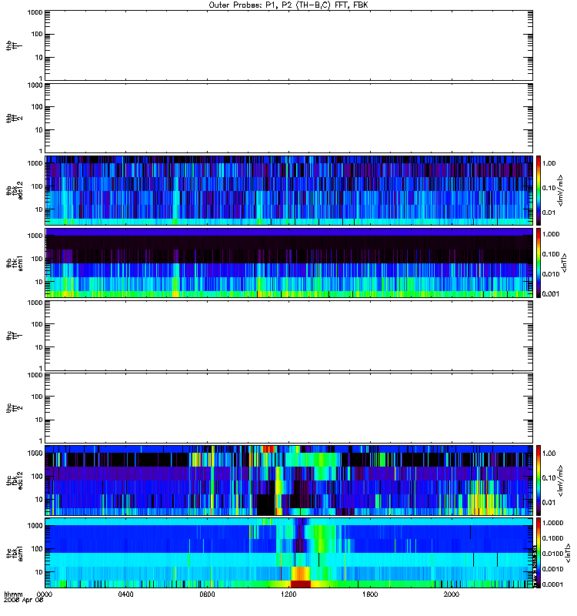Click the '1000' tick of thb fff 1 panel
The image size is (577, 616).
(x=35, y=12)
